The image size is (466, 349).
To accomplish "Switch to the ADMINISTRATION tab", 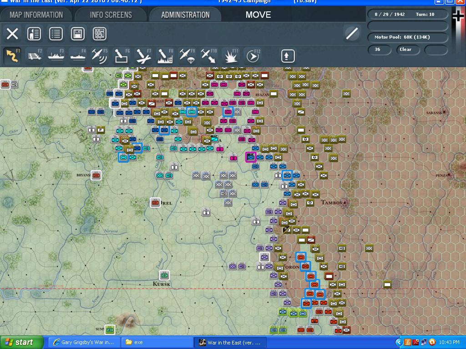I will click(186, 15).
